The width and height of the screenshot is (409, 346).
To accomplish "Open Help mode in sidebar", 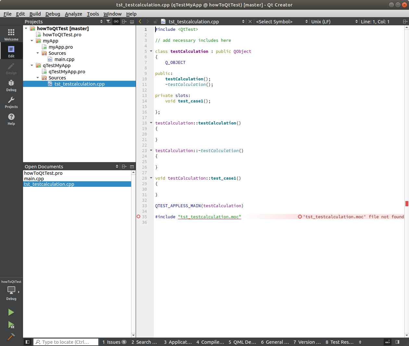I will [x=11, y=119].
